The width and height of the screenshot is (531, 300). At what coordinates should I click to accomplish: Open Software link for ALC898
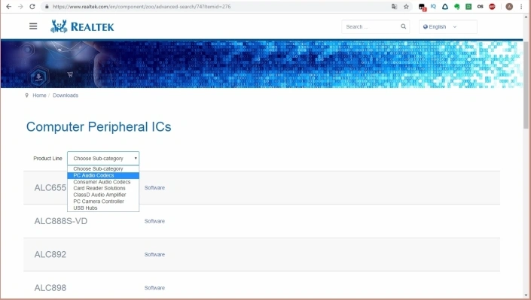[154, 288]
